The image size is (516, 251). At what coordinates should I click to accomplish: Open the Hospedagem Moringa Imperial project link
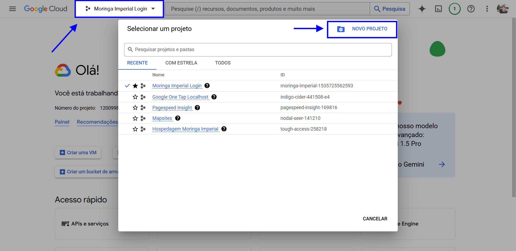coord(185,129)
